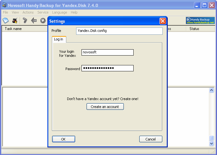This screenshot has width=217, height=155.
Task: Open the Service menu
Action: point(43,12)
